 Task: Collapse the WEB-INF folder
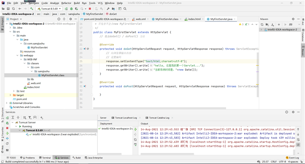point(21,59)
